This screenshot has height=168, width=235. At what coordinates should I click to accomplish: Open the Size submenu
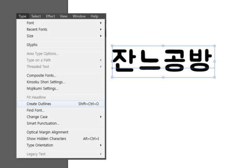[x=61, y=36]
